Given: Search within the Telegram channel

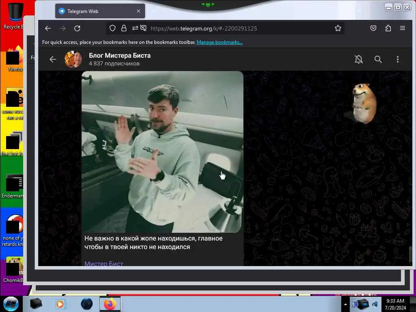Looking at the screenshot, I should [x=378, y=59].
